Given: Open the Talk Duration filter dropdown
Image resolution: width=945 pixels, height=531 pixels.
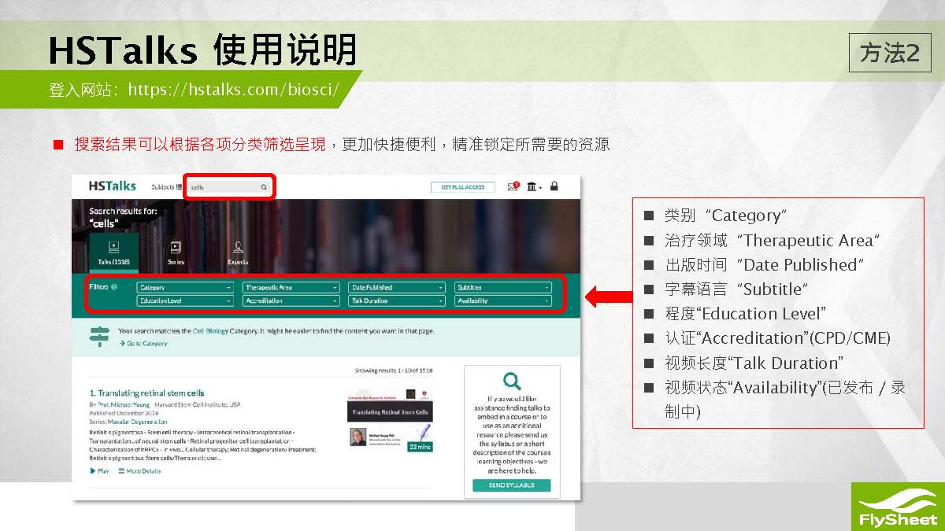Looking at the screenshot, I should (x=396, y=301).
